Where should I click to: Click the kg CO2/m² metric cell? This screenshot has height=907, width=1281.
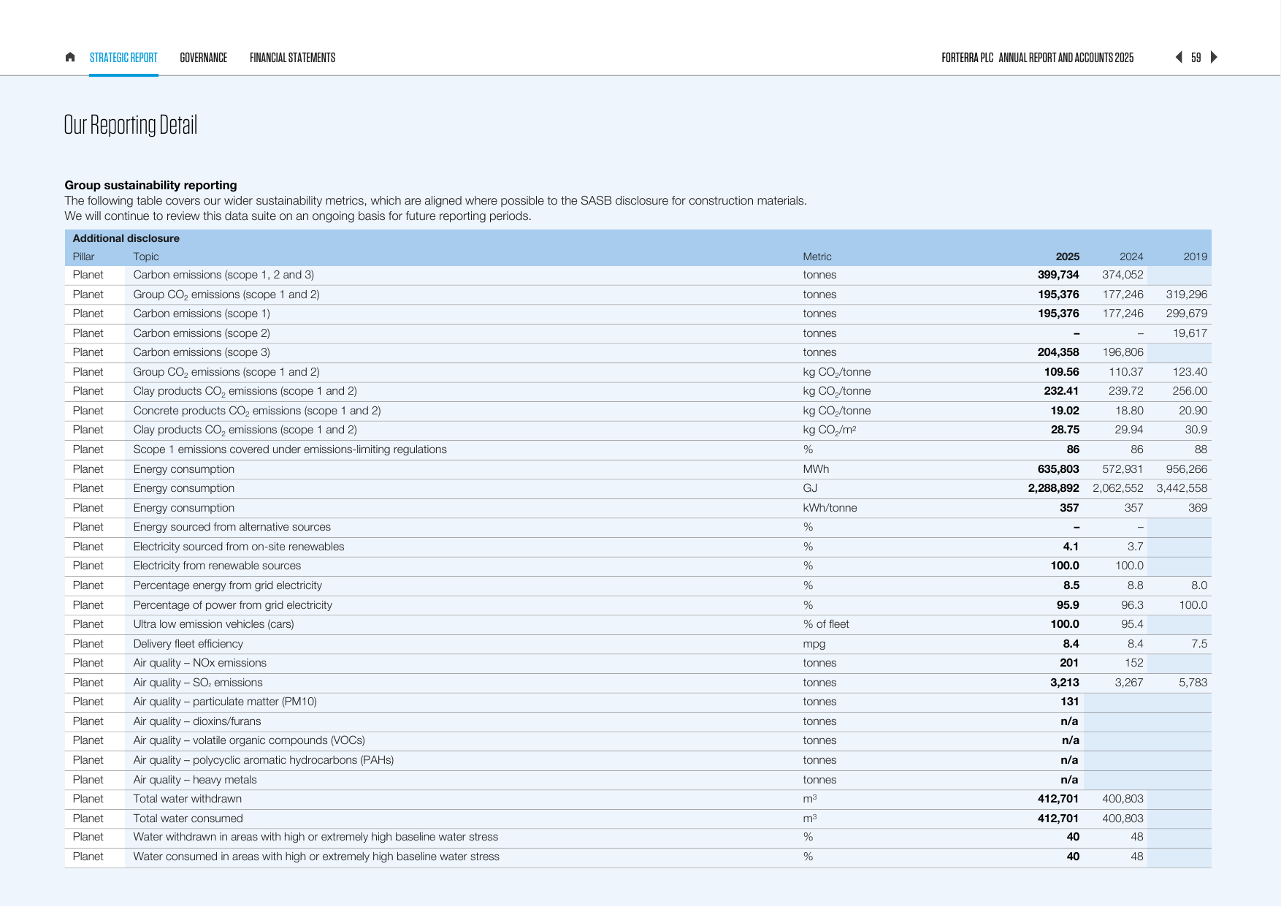click(x=830, y=430)
